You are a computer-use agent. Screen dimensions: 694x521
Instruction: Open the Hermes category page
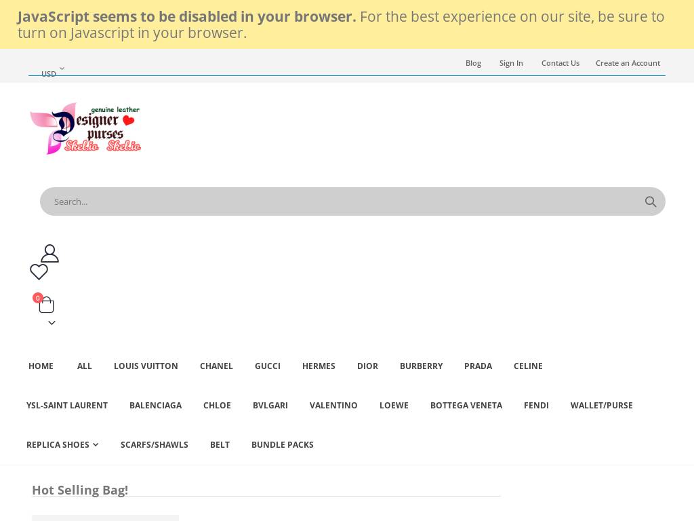point(319,366)
